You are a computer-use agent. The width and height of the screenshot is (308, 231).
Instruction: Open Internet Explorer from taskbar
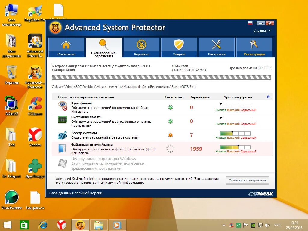43,225
